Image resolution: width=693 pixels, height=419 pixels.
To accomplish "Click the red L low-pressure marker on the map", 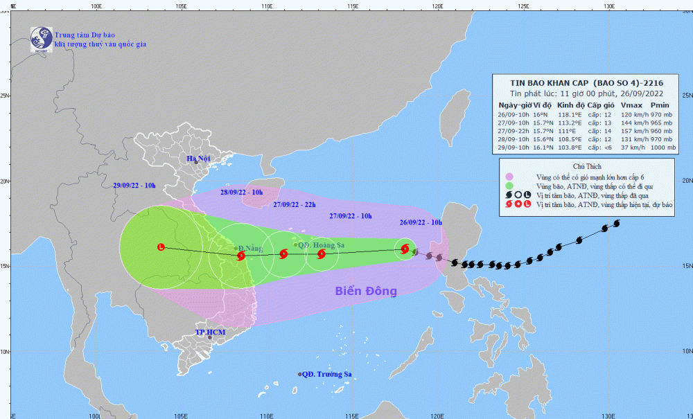I will tap(161, 247).
